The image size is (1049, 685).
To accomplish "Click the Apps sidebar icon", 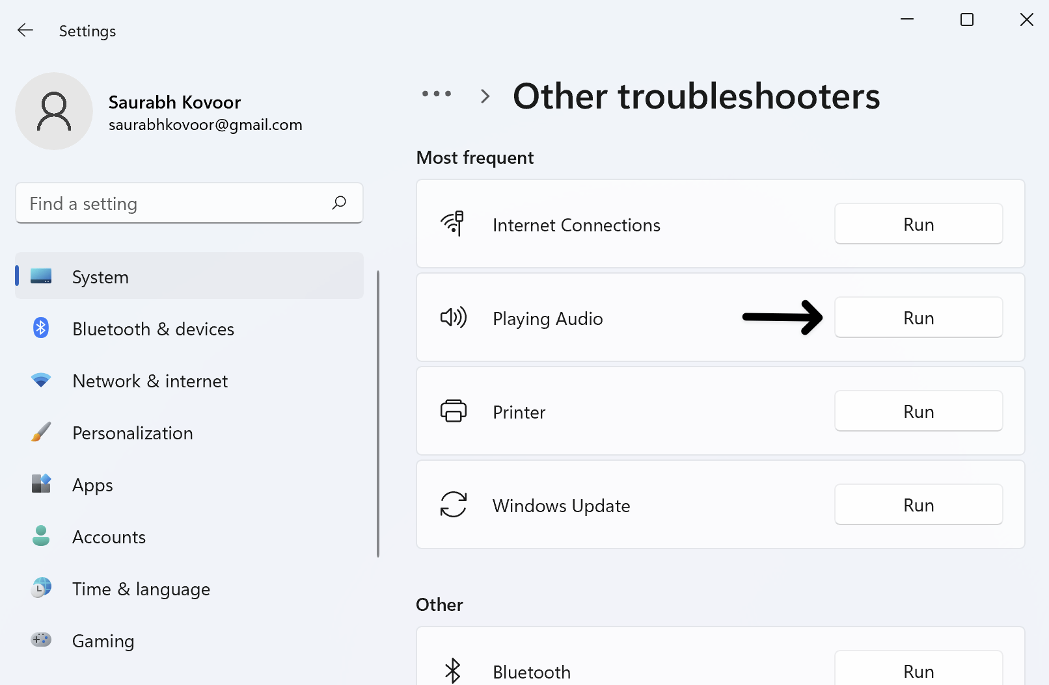I will click(x=41, y=484).
